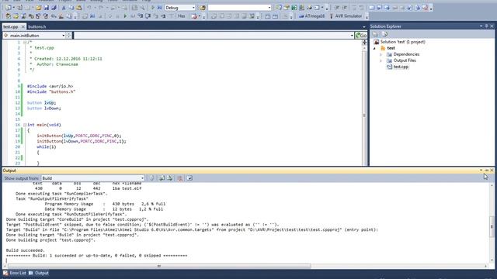Click the Start Debugging green arrow icon
The width and height of the screenshot is (497, 279).
click(x=125, y=15)
